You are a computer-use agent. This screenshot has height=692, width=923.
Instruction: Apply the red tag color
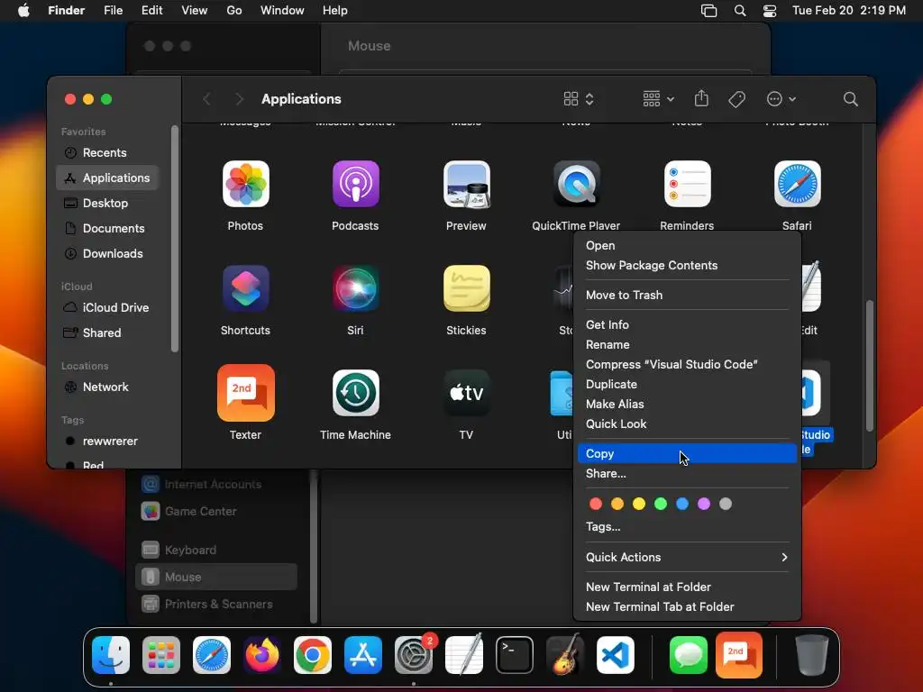[596, 504]
